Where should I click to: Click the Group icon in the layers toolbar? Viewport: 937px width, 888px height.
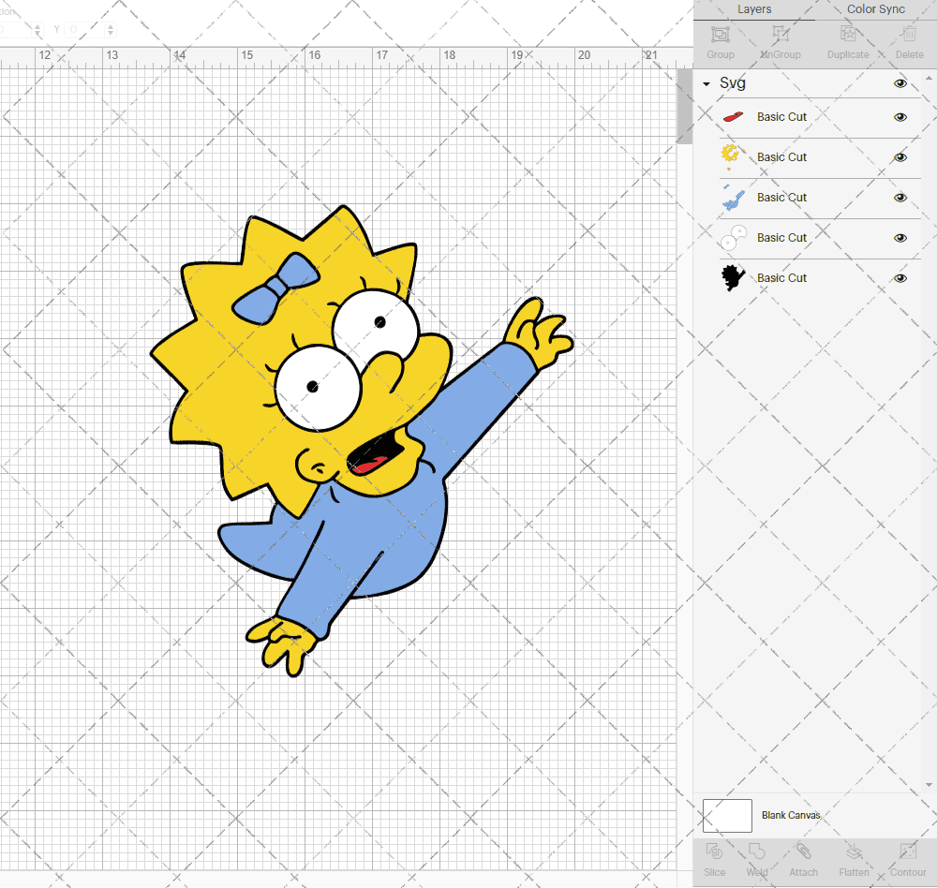point(720,34)
